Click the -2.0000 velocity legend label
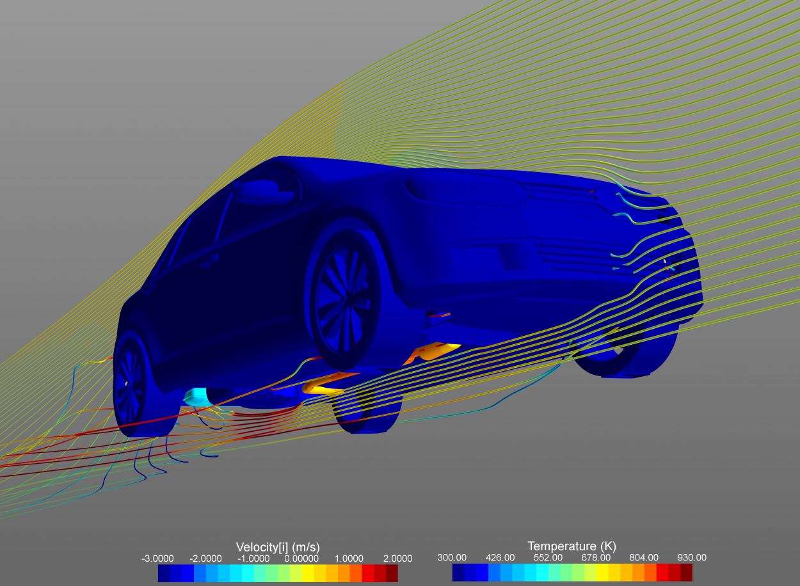This screenshot has height=586, width=800. click(205, 558)
